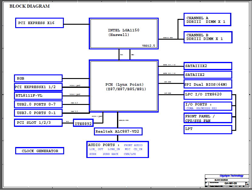Select the 'SATAIIIX2' block
Screen dimensions: 252x190
pos(208,66)
